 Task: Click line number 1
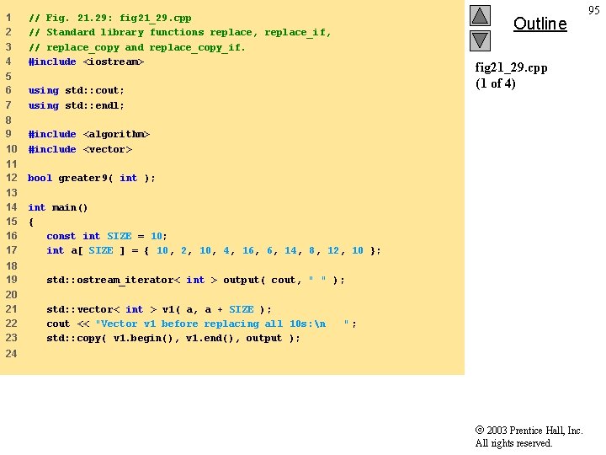(8, 18)
